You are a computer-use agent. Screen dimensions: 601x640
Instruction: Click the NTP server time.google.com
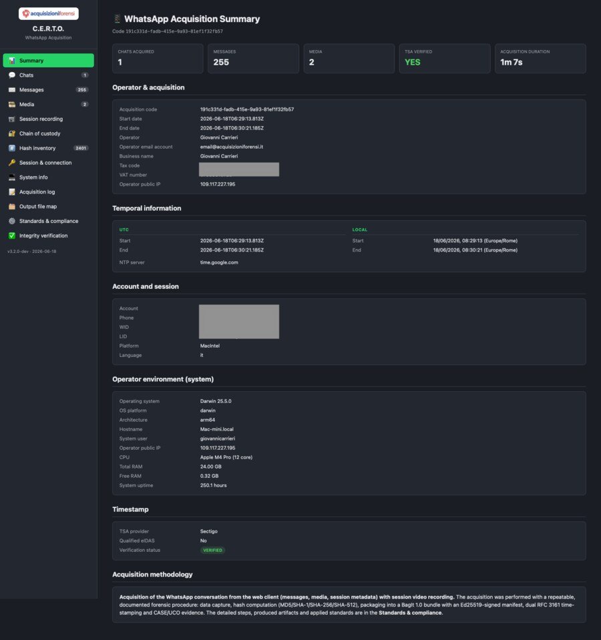[x=219, y=262]
